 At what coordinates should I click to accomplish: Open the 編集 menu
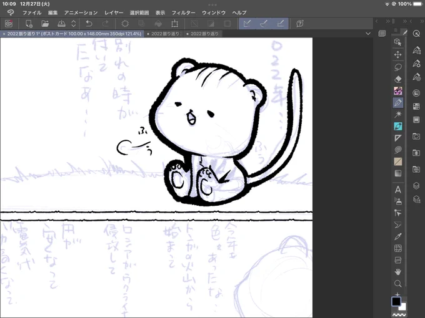tap(52, 12)
